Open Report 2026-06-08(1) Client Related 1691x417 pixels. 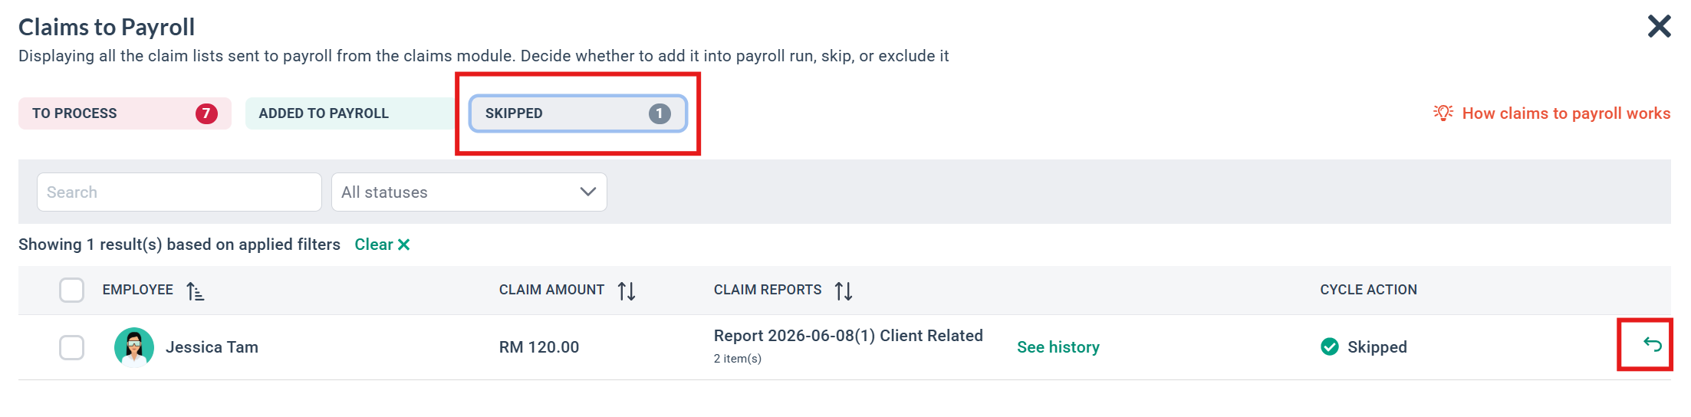click(848, 336)
